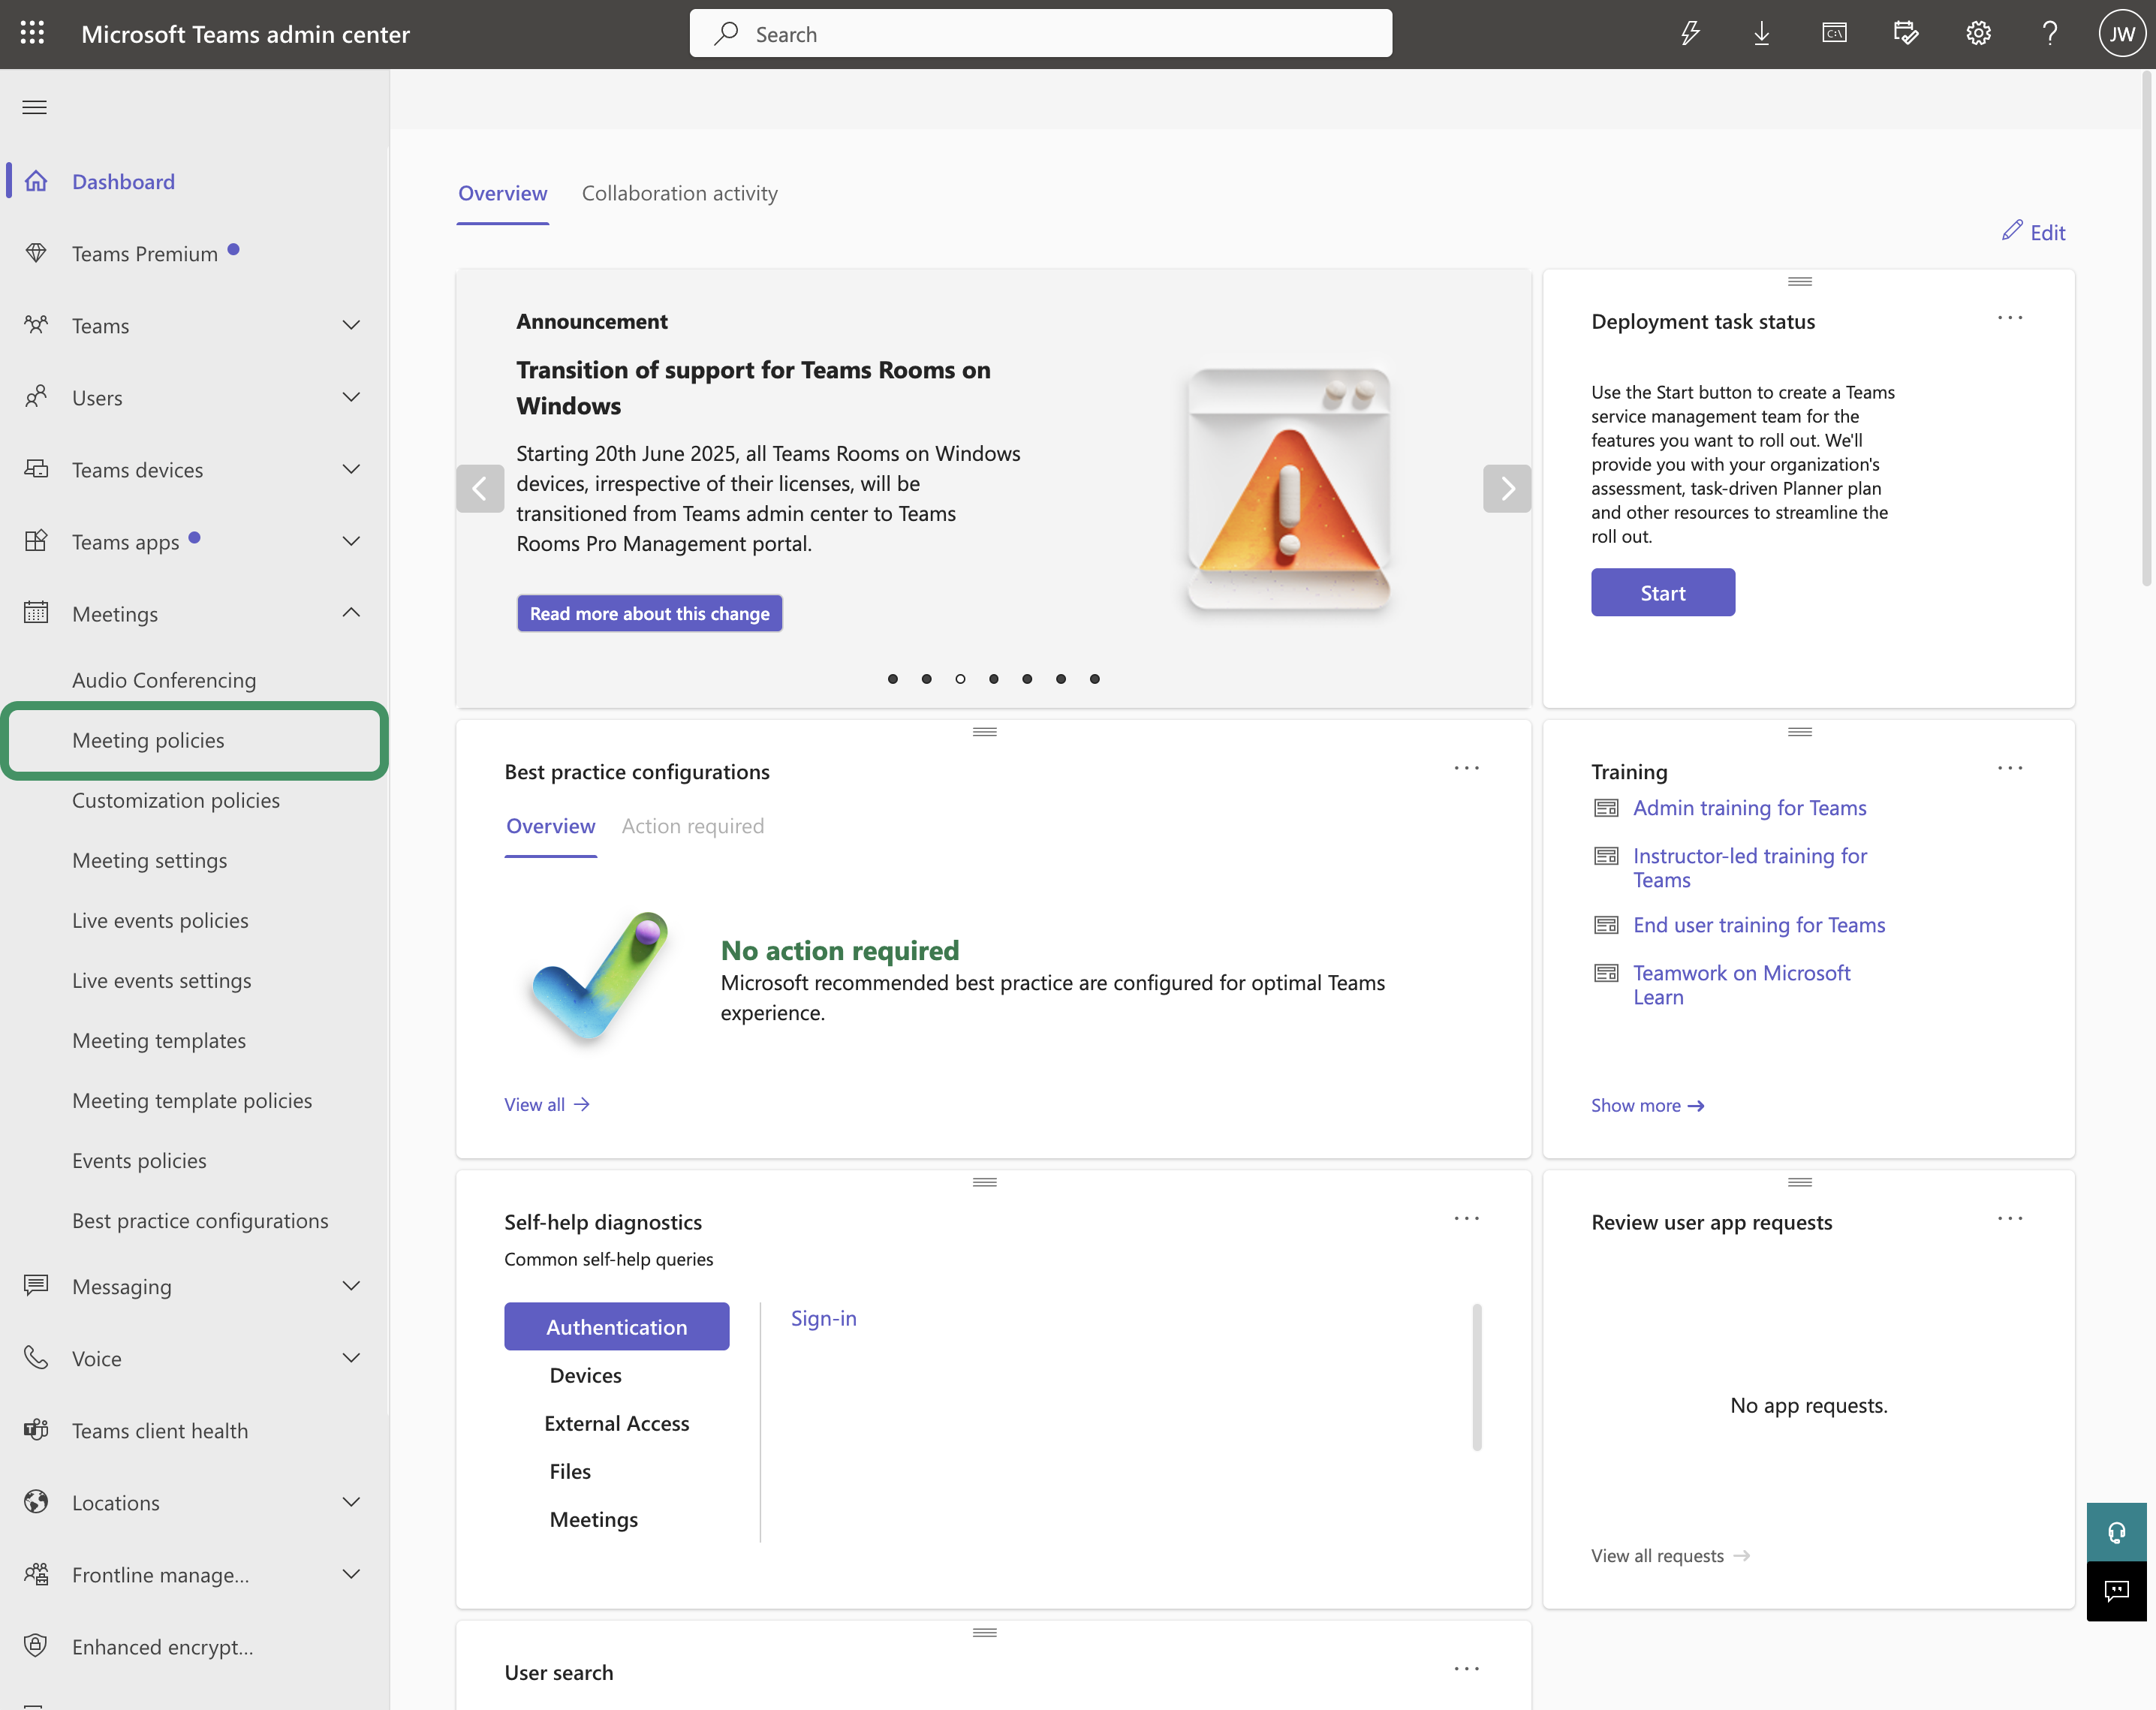Click the Teams client health icon
Image resolution: width=2156 pixels, height=1710 pixels.
[36, 1430]
